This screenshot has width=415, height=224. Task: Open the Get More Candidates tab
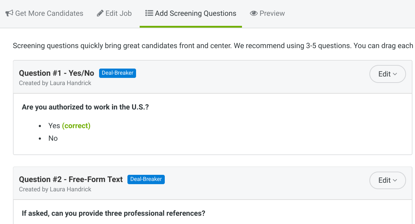(x=49, y=13)
